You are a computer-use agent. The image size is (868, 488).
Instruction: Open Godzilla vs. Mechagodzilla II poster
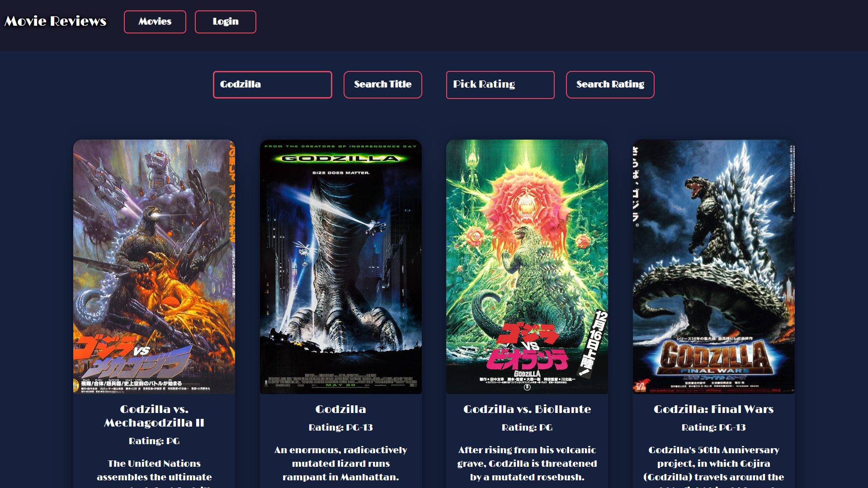pos(154,267)
